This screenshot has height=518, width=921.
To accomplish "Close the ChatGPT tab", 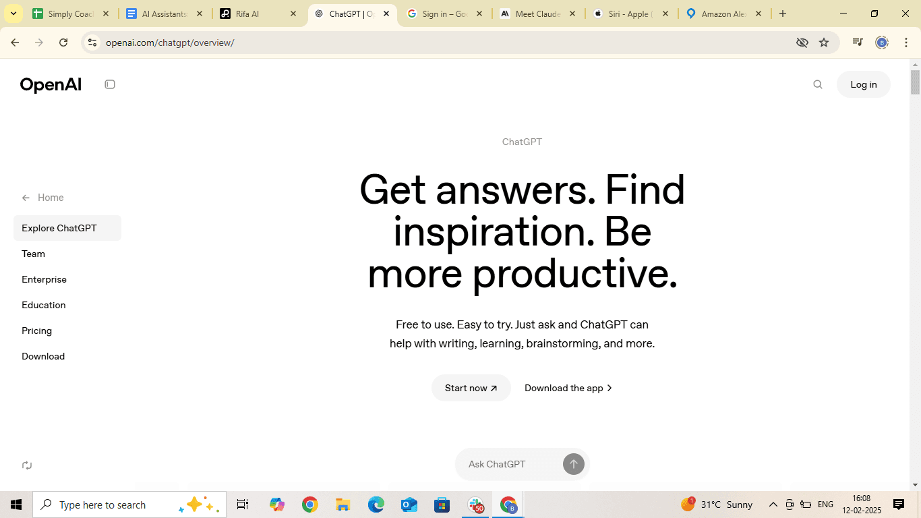I will tap(386, 13).
